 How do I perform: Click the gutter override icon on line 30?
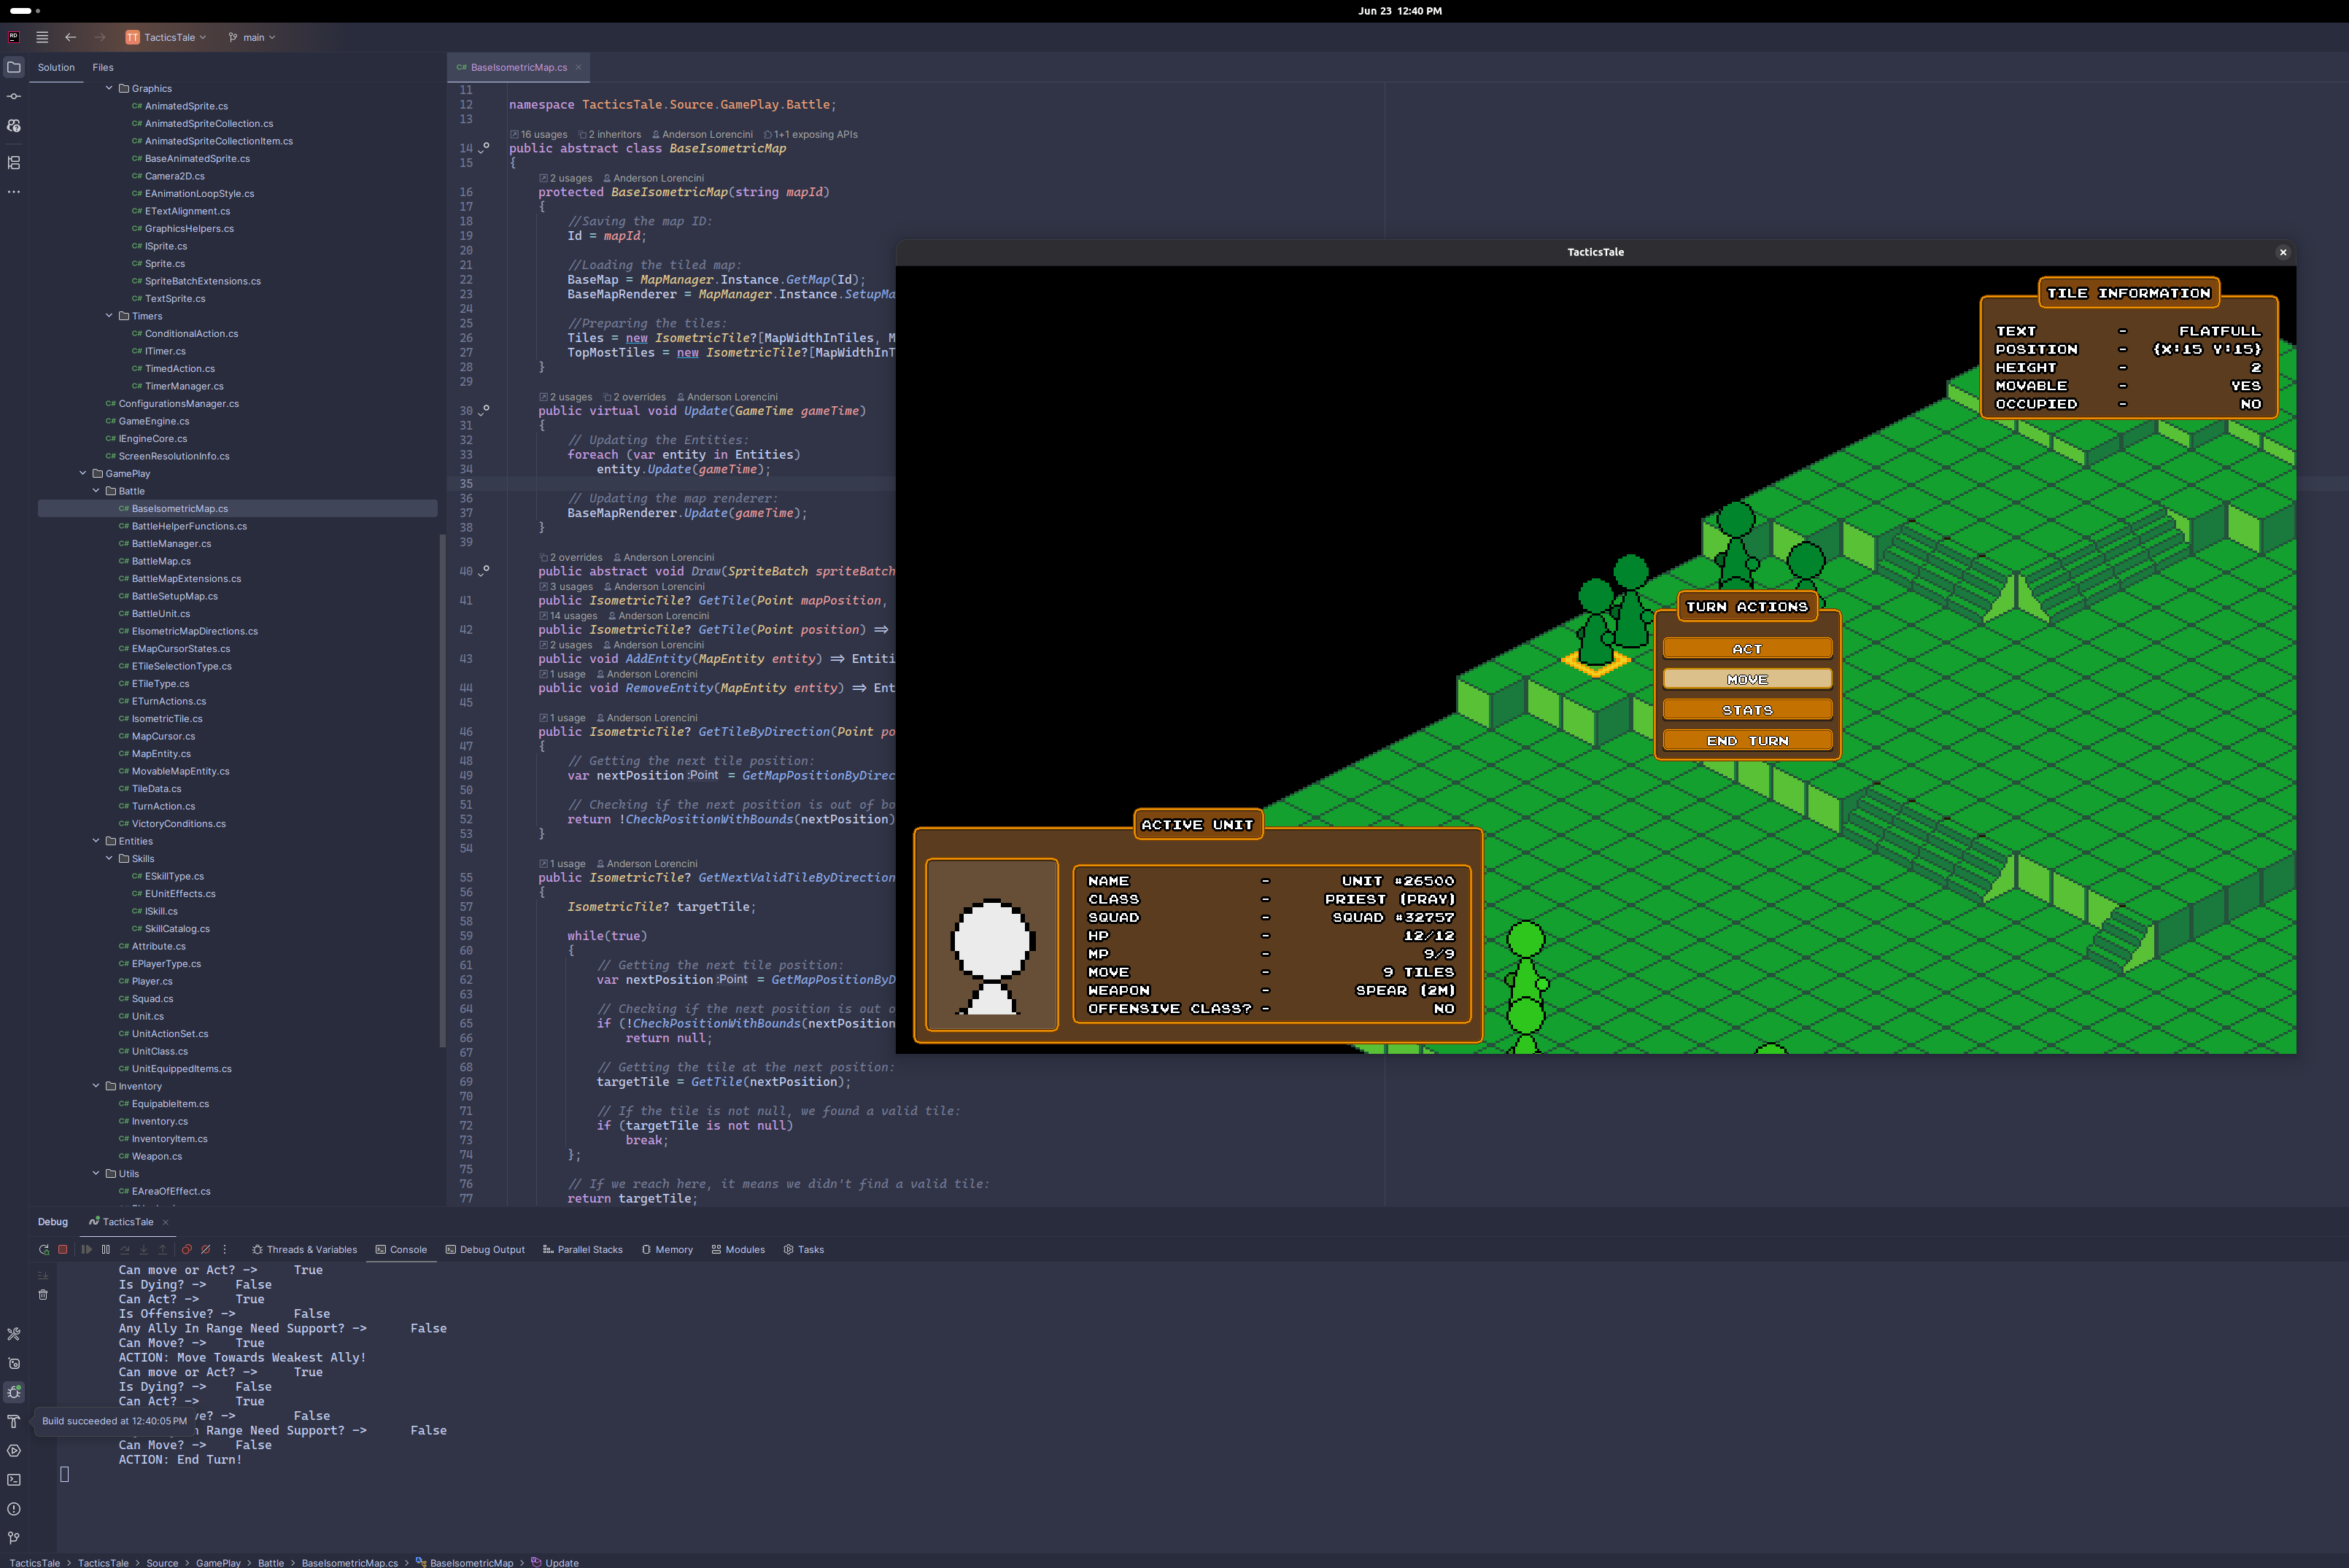click(x=484, y=410)
